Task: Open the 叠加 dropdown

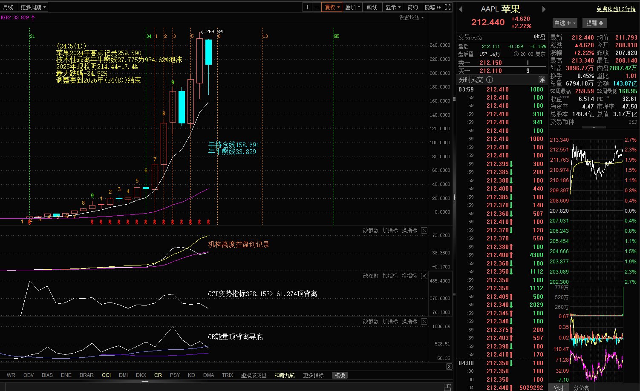Action: click(352, 7)
